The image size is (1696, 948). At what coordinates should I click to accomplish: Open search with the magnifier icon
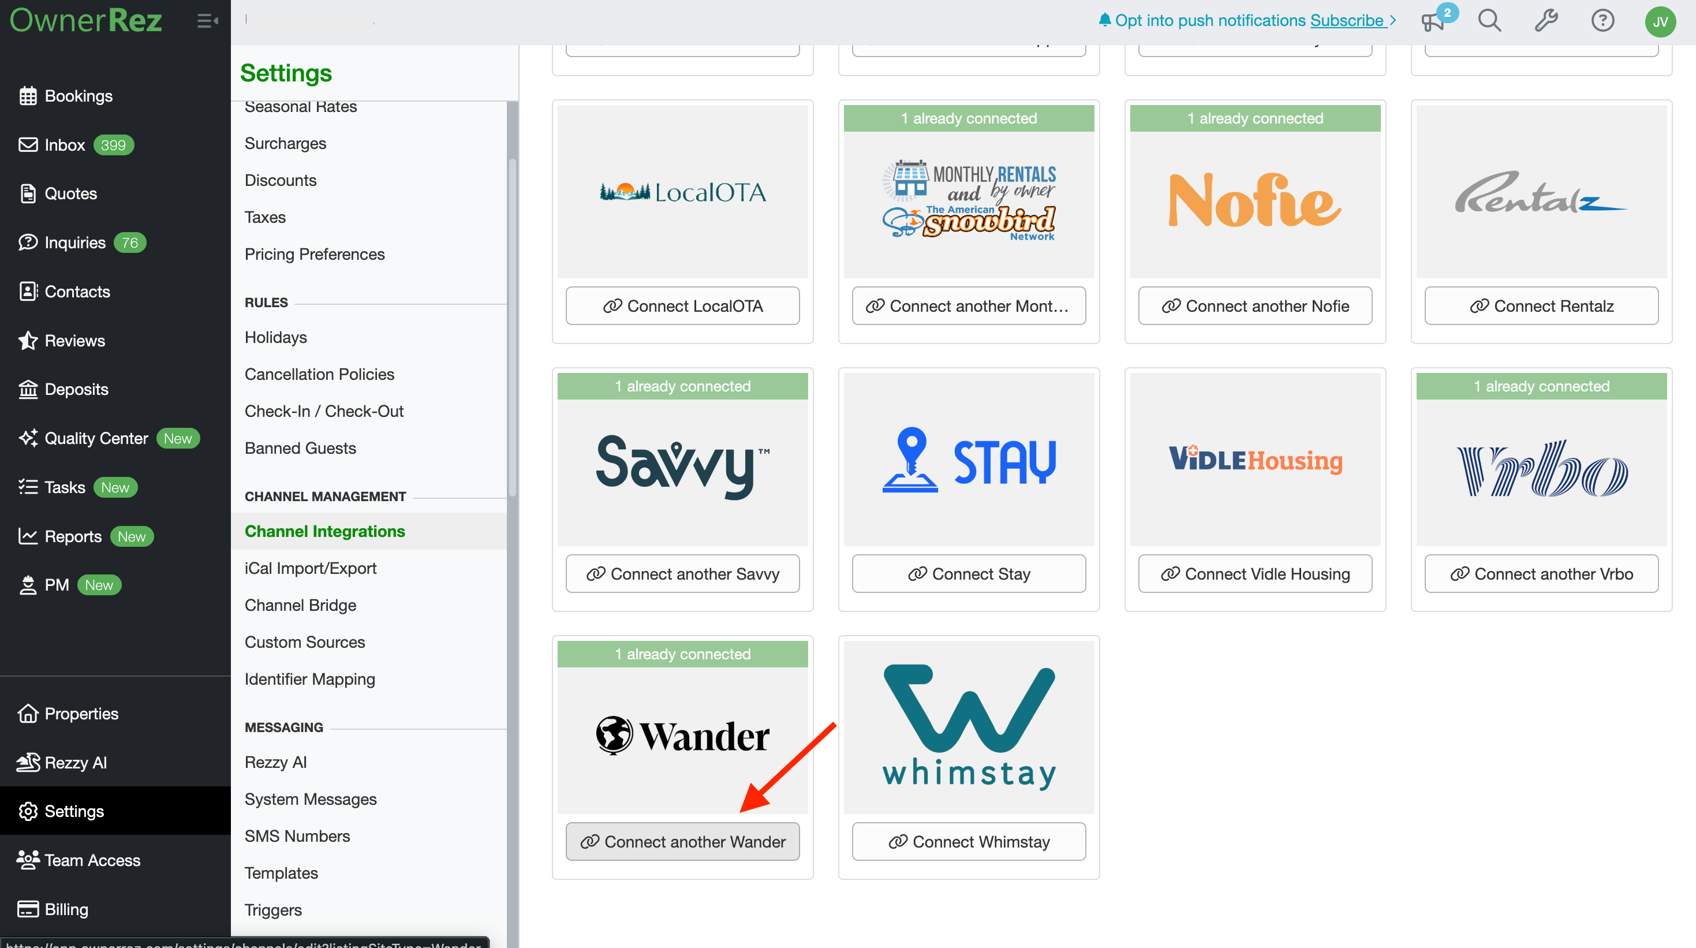pyautogui.click(x=1489, y=21)
